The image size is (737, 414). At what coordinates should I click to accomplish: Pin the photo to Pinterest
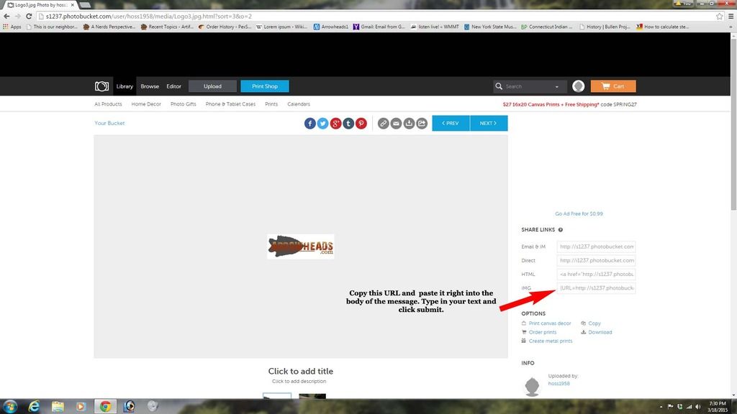361,124
